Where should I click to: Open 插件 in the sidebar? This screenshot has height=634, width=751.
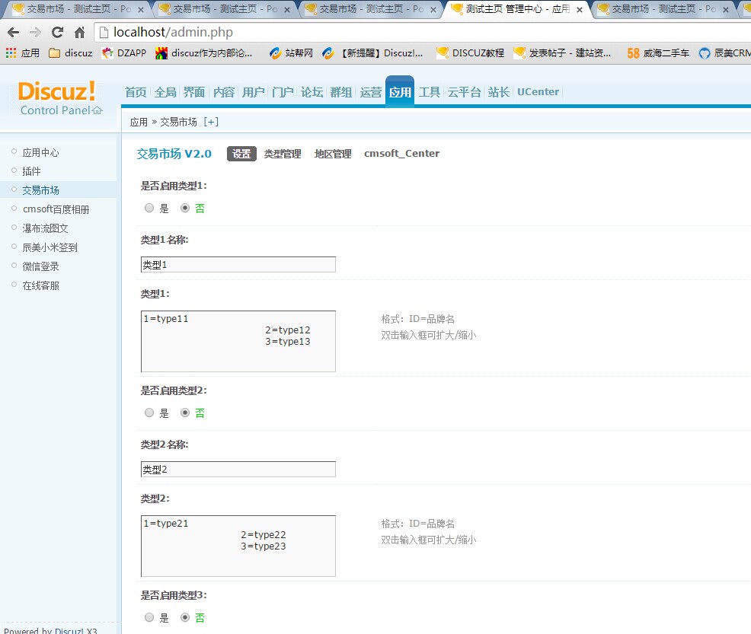32,171
